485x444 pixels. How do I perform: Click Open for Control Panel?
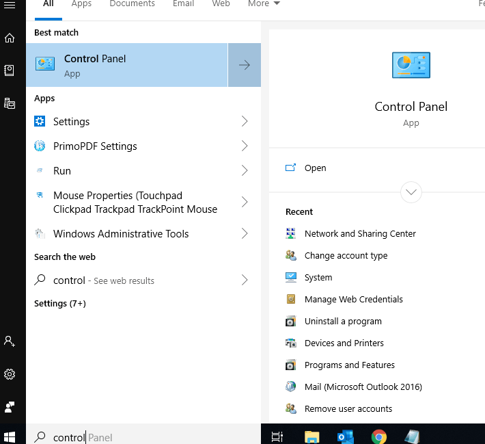pyautogui.click(x=315, y=168)
